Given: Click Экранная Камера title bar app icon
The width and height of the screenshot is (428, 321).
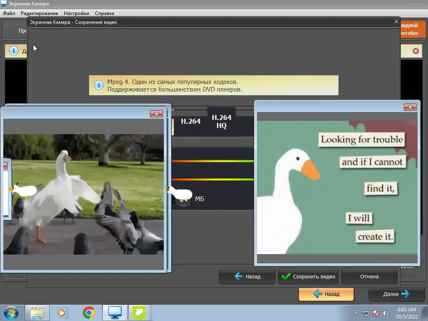Looking at the screenshot, I should [3, 3].
